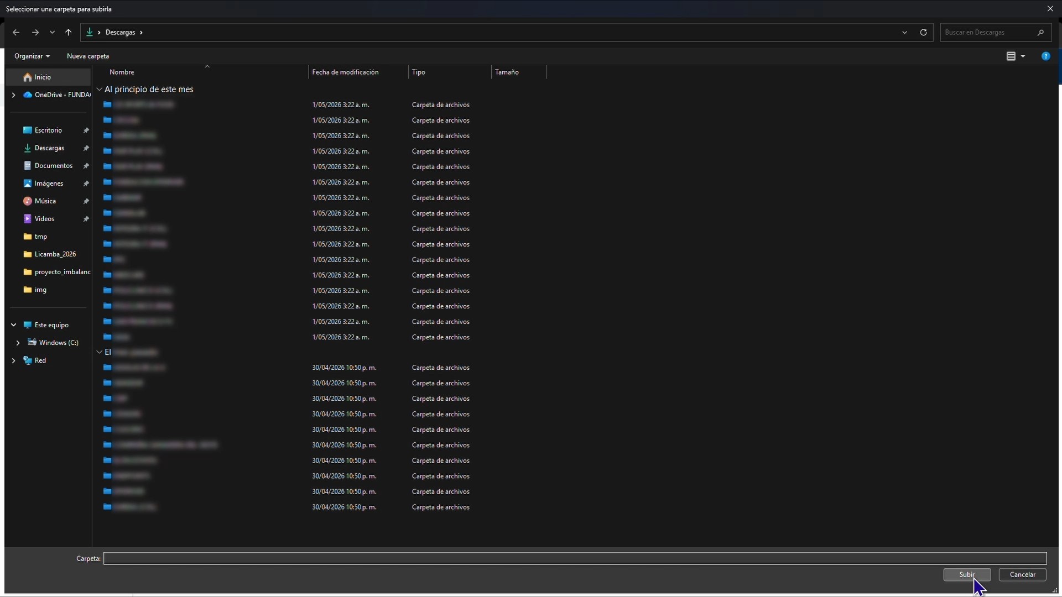Open the help question mark icon
Screen dimensions: 1062x597
(1045, 56)
